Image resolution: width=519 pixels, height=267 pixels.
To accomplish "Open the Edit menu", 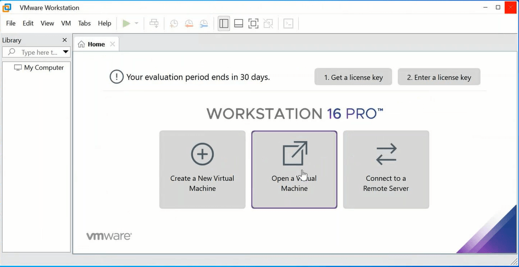I will click(x=28, y=23).
